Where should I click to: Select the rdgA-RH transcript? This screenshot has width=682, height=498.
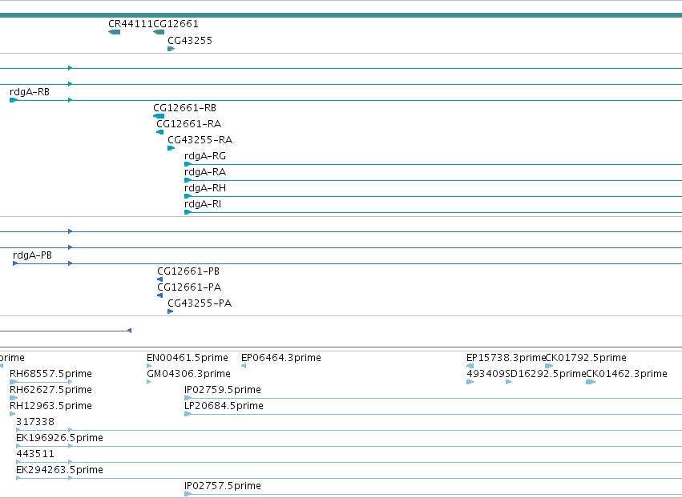(x=205, y=189)
